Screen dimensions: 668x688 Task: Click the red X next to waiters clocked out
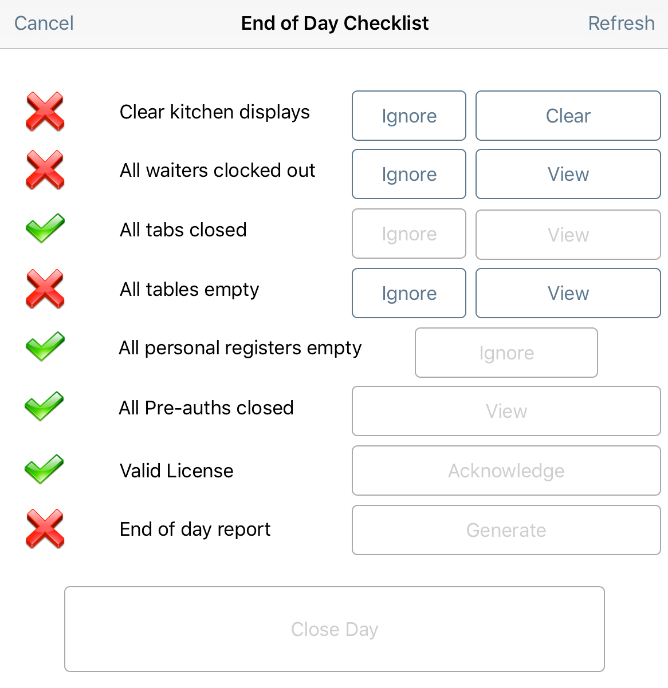(45, 170)
